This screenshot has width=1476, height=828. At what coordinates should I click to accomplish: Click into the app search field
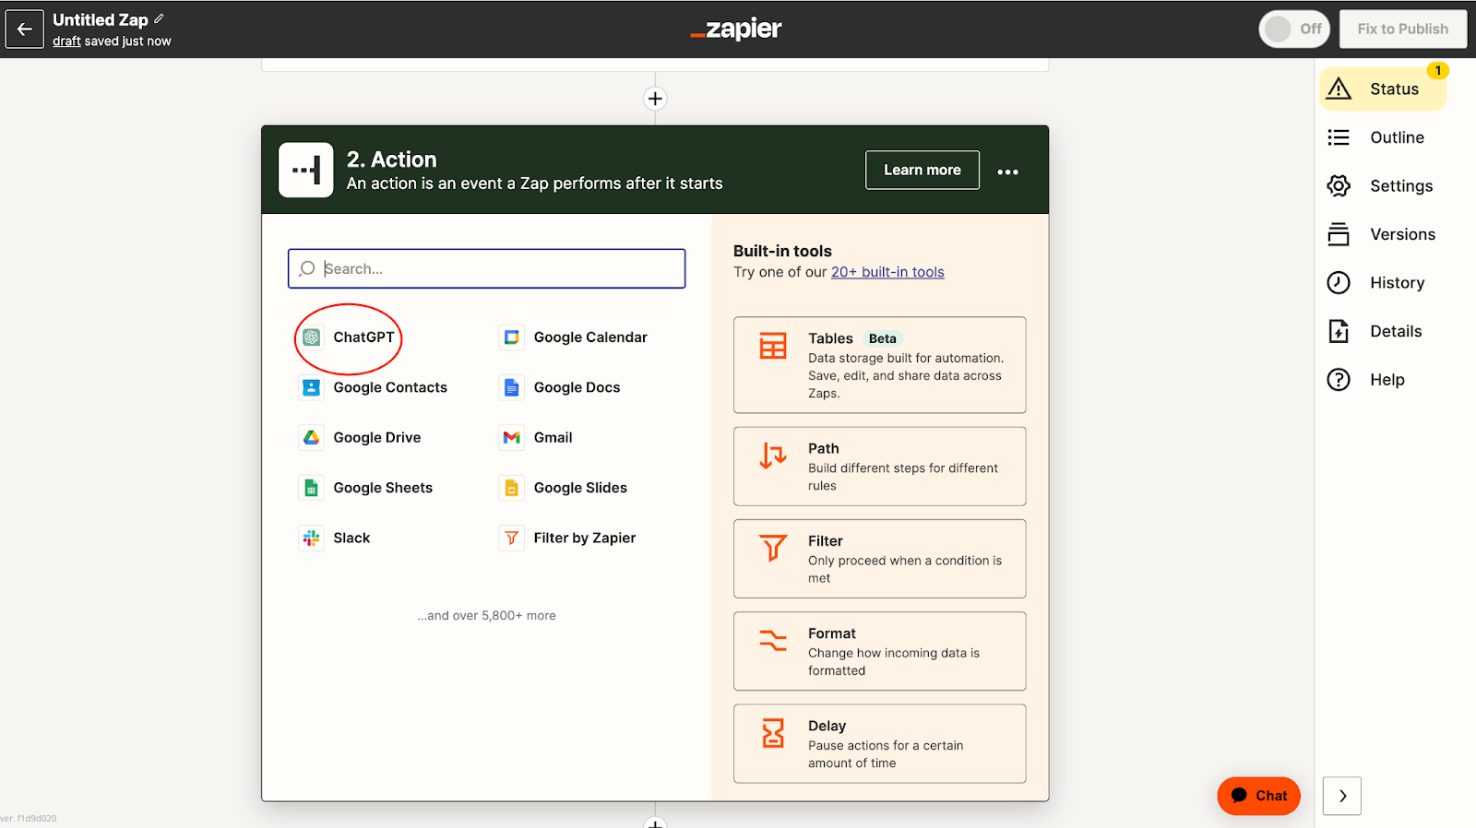point(486,268)
